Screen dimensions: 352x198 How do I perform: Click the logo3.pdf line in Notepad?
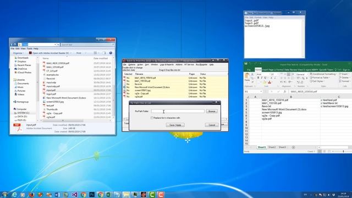click(251, 23)
